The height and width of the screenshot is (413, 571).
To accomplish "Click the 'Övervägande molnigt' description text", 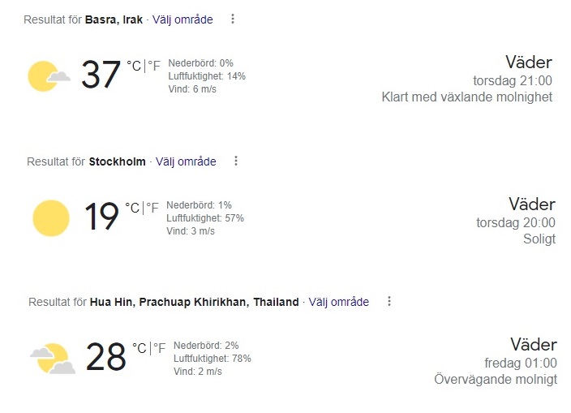I will click(496, 380).
